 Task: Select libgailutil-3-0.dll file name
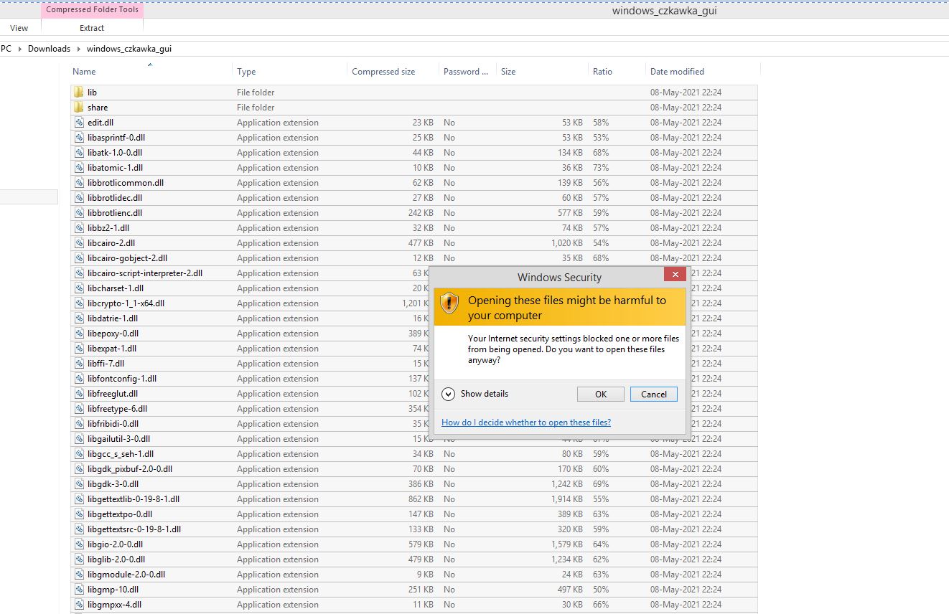click(x=118, y=439)
